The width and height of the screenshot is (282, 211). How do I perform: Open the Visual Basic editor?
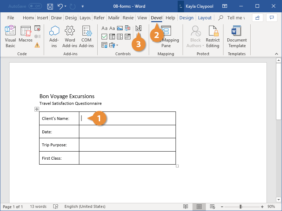coord(10,35)
